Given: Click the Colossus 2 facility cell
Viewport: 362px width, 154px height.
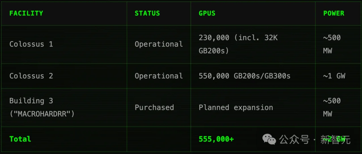Looking at the screenshot, I should point(31,76).
